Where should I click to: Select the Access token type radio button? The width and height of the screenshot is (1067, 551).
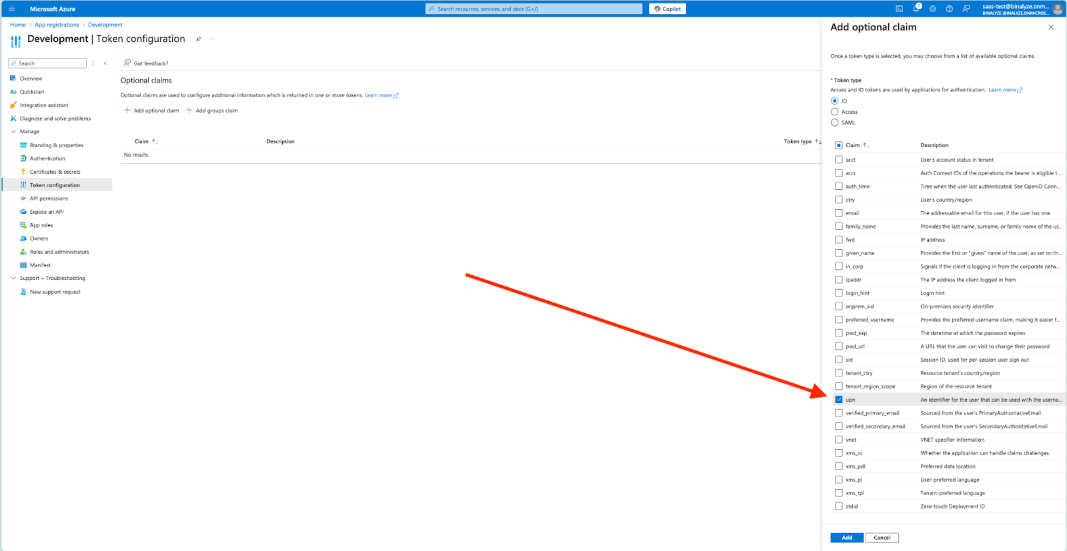point(834,112)
